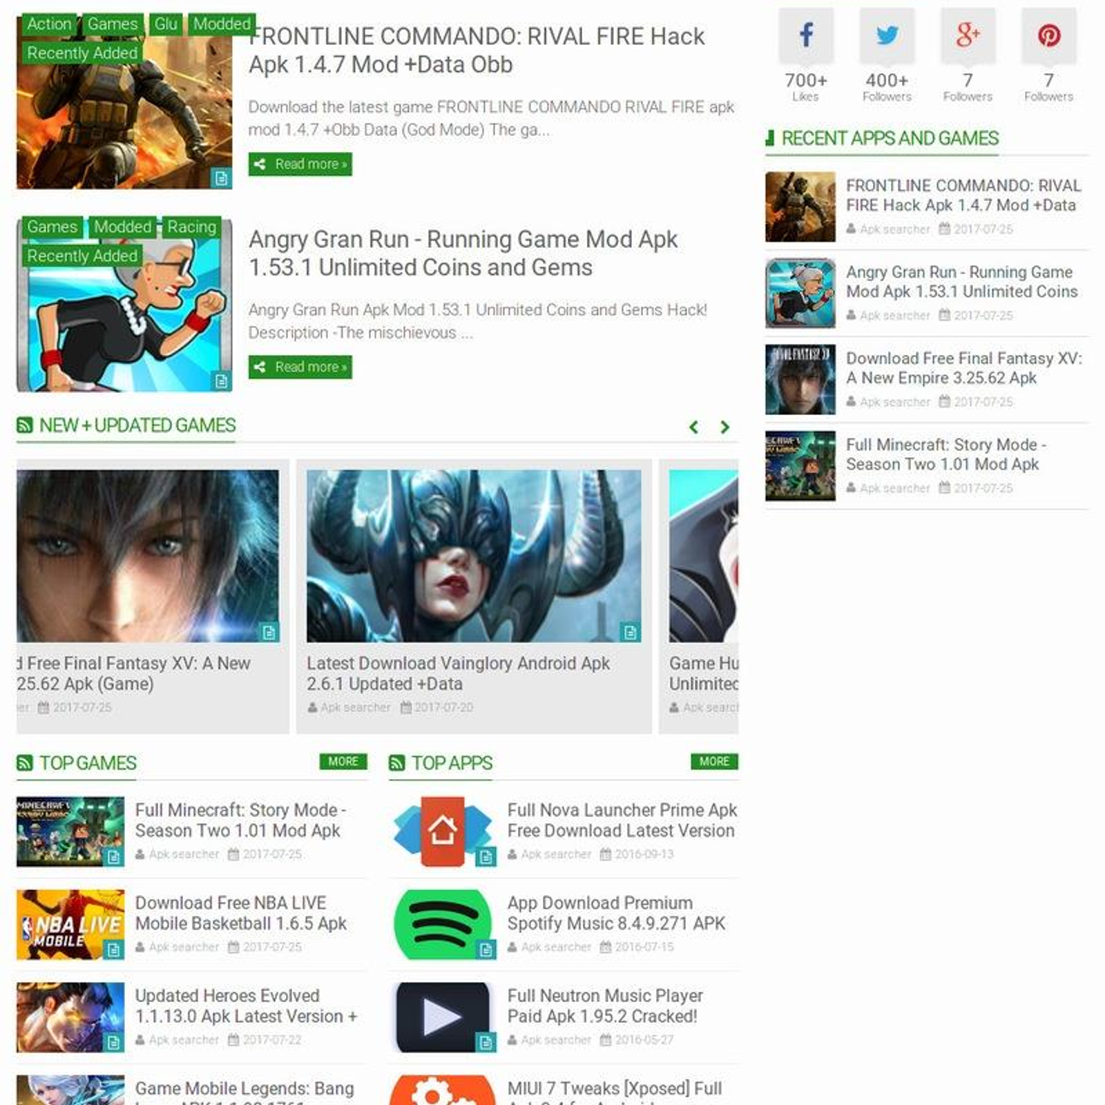Click the document icon on the Vainglory slide
This screenshot has width=1105, height=1105.
(629, 632)
